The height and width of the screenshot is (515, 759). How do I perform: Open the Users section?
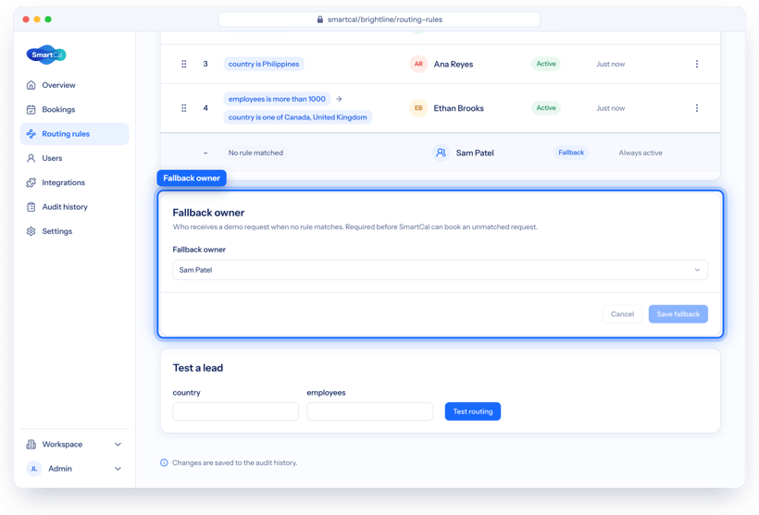click(x=75, y=158)
